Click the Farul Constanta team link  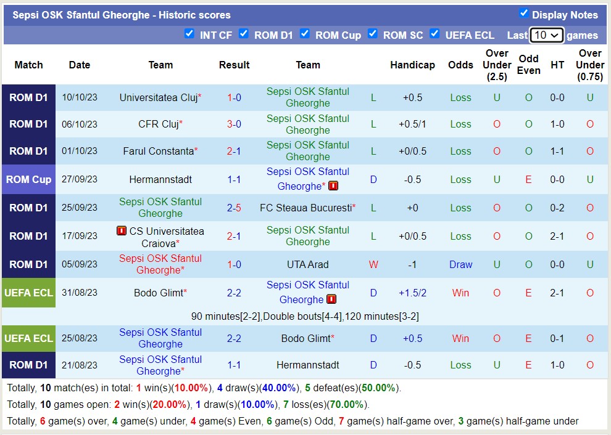[159, 151]
